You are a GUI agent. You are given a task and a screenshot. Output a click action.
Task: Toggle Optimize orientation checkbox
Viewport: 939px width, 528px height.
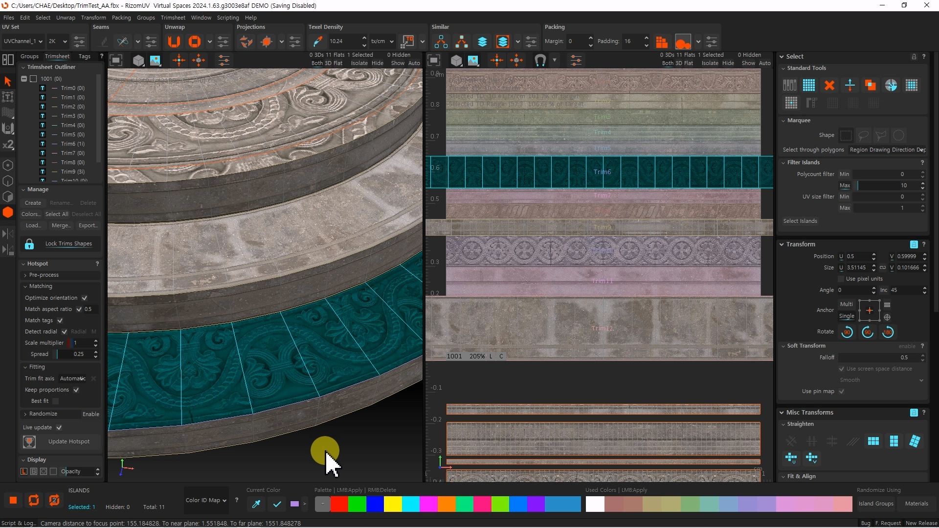tap(85, 298)
